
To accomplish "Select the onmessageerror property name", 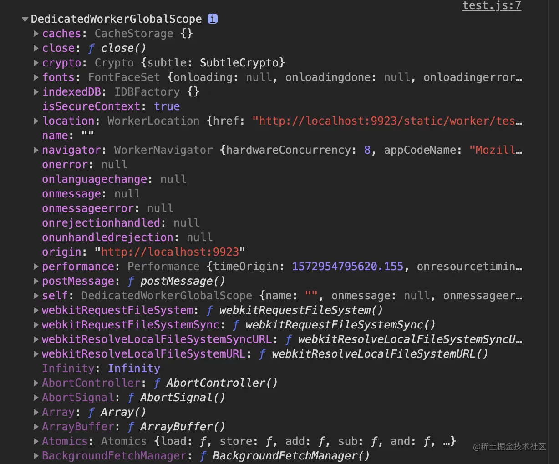I will (88, 208).
